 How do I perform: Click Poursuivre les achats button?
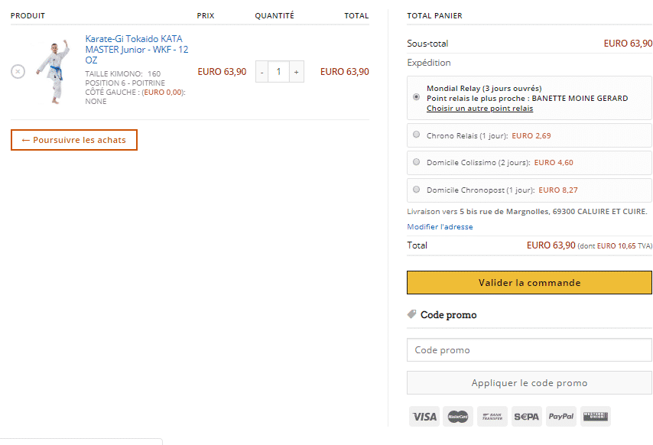click(x=74, y=140)
